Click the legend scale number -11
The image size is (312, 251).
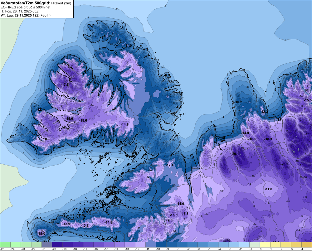click(148, 249)
